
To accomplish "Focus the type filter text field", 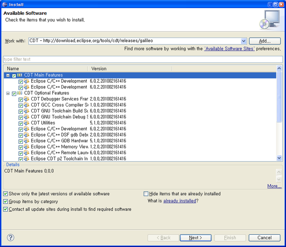I will pyautogui.click(x=143, y=59).
